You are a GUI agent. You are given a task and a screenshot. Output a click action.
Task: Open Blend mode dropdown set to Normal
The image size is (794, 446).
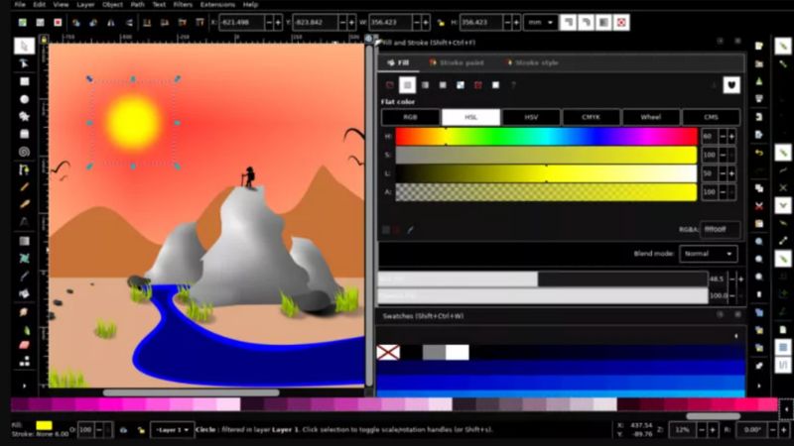tap(708, 254)
